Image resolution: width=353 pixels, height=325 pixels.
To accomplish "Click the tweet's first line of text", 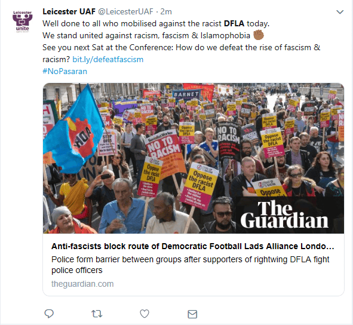I will point(156,23).
